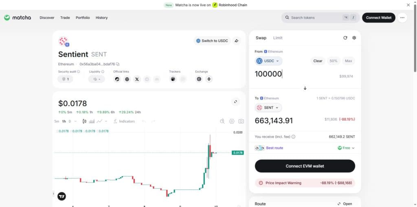Expand the Liquidity dropdown

click(97, 79)
